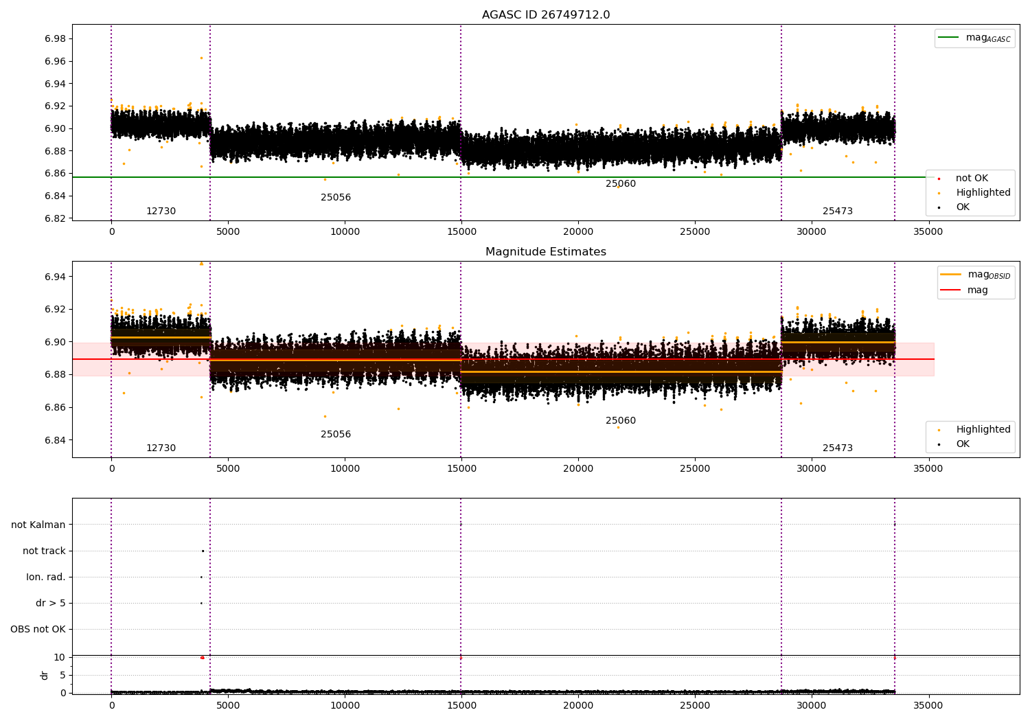Click the orange mag OBSID line swatch in legend
The image size is (1030, 721).
(950, 275)
